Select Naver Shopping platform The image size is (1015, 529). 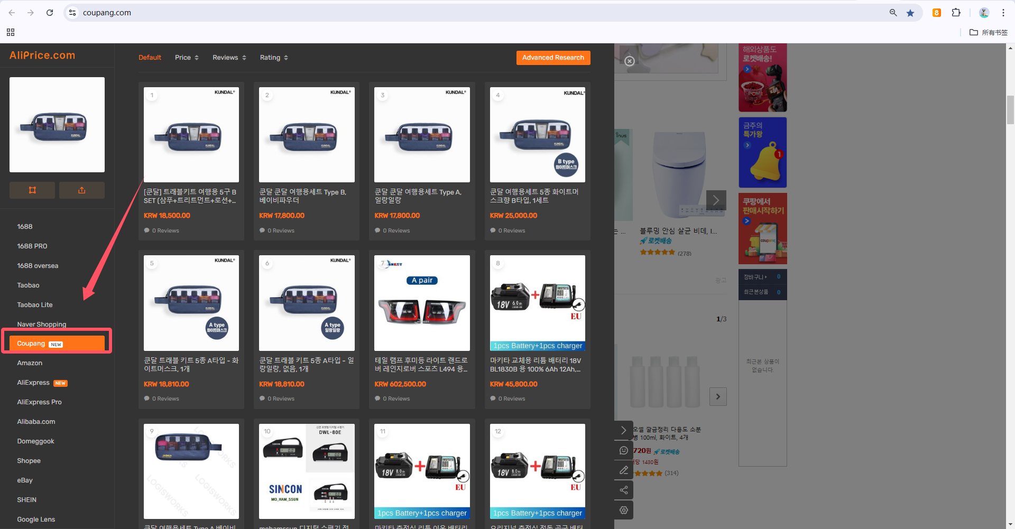click(x=42, y=324)
